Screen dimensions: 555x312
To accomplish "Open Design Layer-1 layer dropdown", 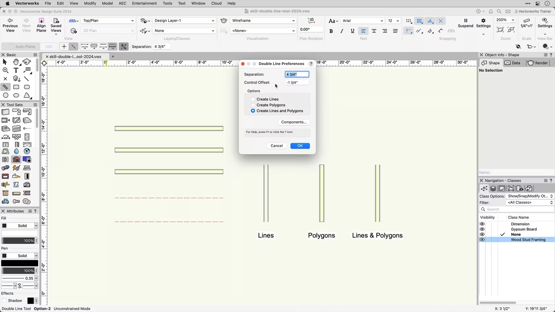I will point(184,20).
